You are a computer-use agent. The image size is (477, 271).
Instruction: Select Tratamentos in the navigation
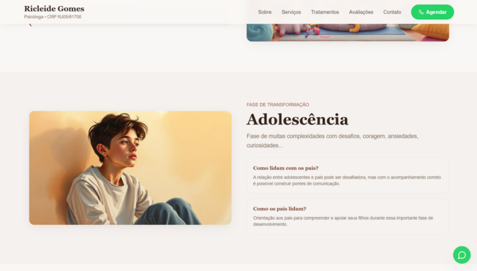tap(325, 12)
